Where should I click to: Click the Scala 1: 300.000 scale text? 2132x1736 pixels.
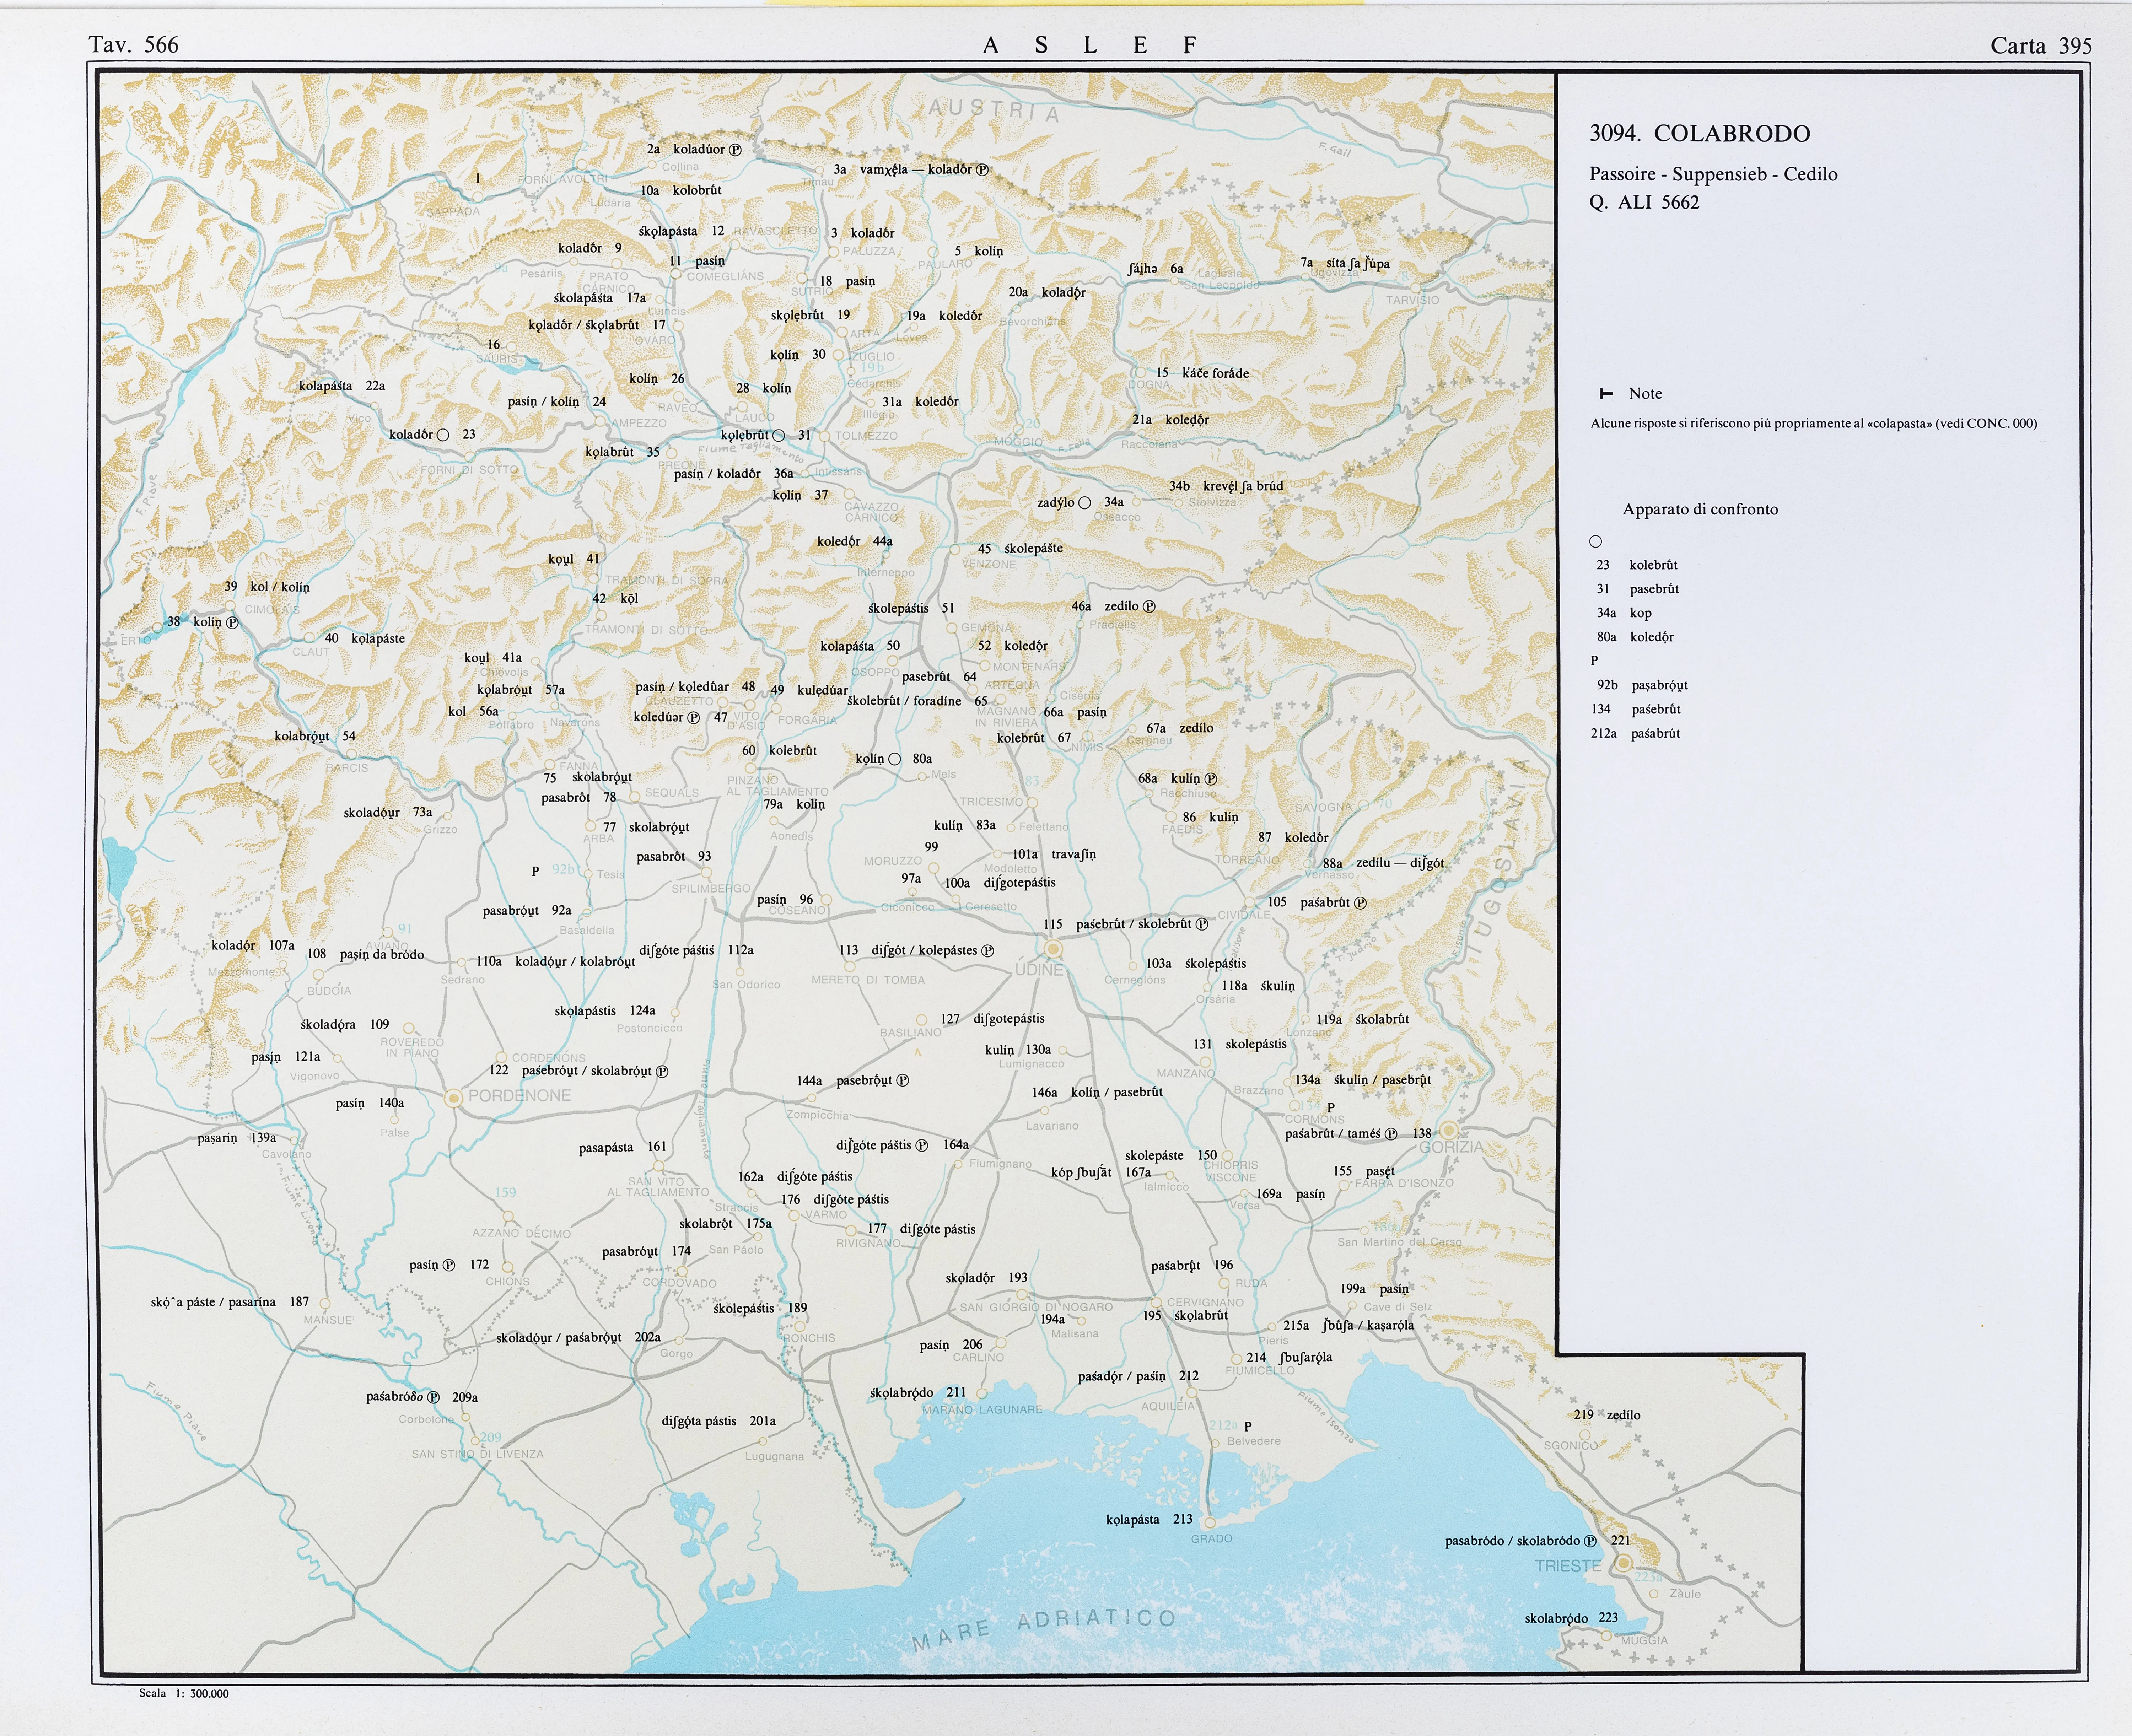click(x=184, y=1693)
